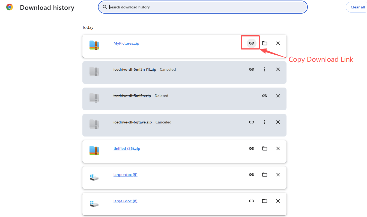Remove MyPictures.zip from download history
367x217 pixels.
click(x=278, y=43)
